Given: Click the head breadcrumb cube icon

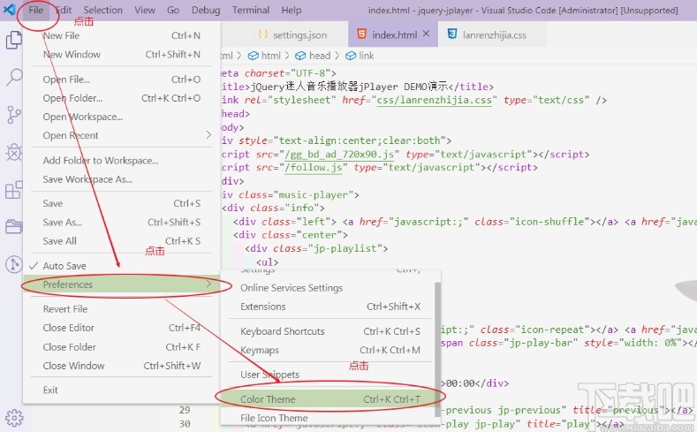Looking at the screenshot, I should click(300, 56).
